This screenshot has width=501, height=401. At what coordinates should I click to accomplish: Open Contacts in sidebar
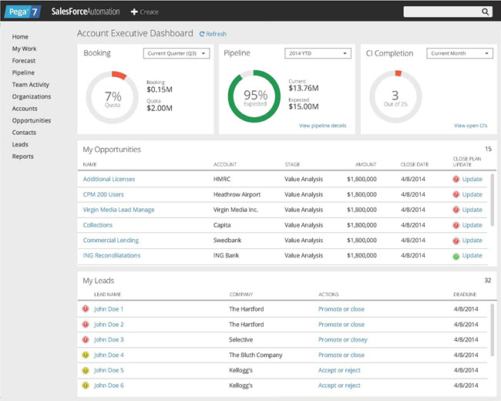point(24,133)
